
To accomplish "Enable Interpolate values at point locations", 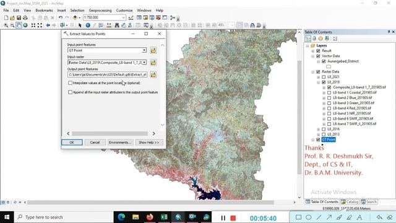I will [x=70, y=83].
